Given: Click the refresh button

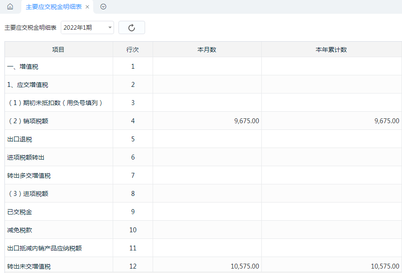Looking at the screenshot, I should (x=131, y=27).
